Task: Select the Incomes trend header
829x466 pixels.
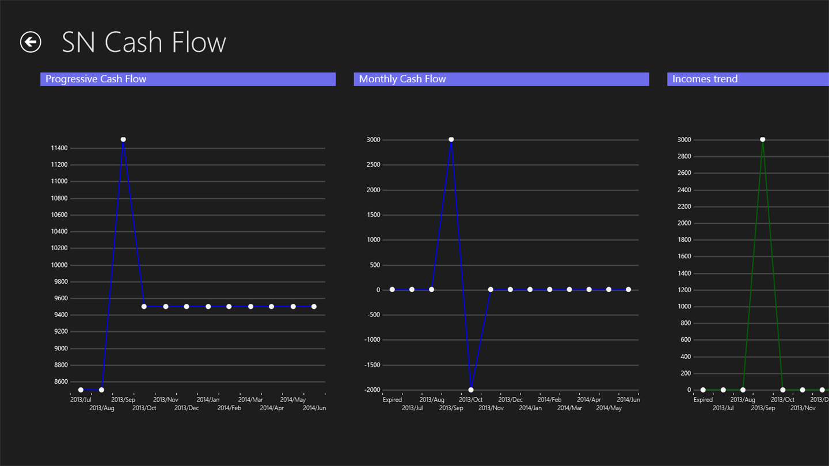Action: (747, 79)
